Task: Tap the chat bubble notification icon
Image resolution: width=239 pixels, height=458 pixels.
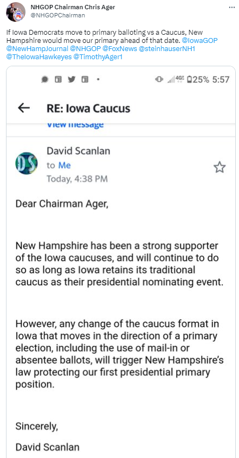Action: pyautogui.click(x=45, y=79)
